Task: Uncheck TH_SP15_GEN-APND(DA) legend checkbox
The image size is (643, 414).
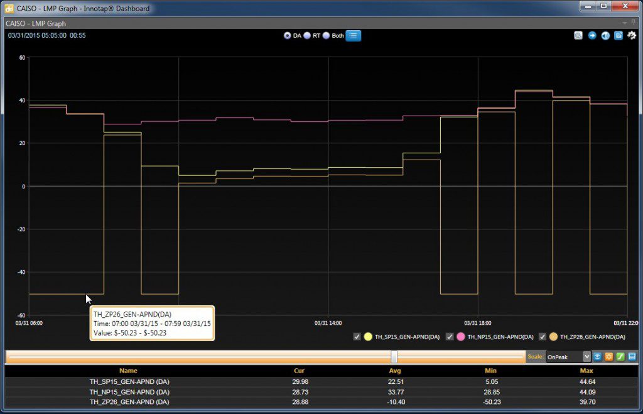Action: click(x=357, y=337)
